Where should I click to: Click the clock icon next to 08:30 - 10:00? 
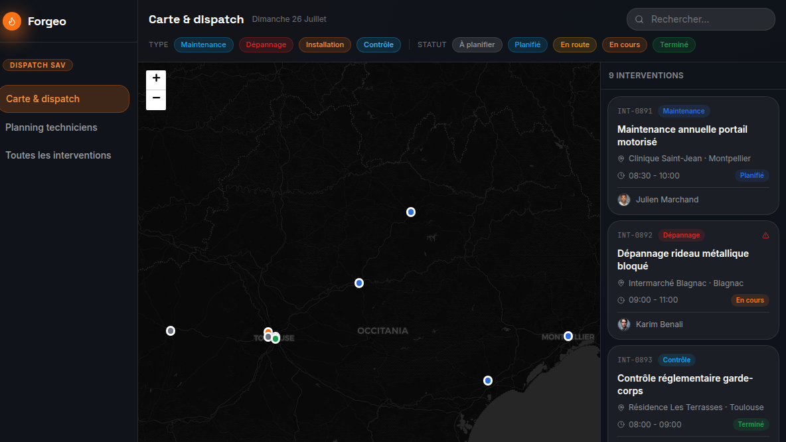coord(621,176)
